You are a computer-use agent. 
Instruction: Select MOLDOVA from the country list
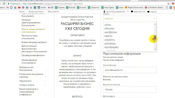click(109, 40)
